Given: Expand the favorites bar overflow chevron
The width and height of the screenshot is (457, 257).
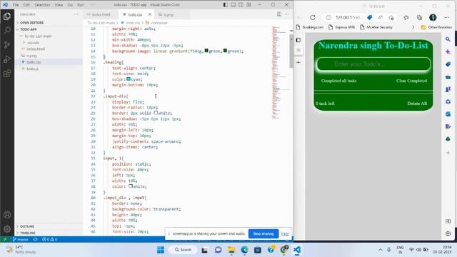Looking at the screenshot, I should tap(413, 27).
